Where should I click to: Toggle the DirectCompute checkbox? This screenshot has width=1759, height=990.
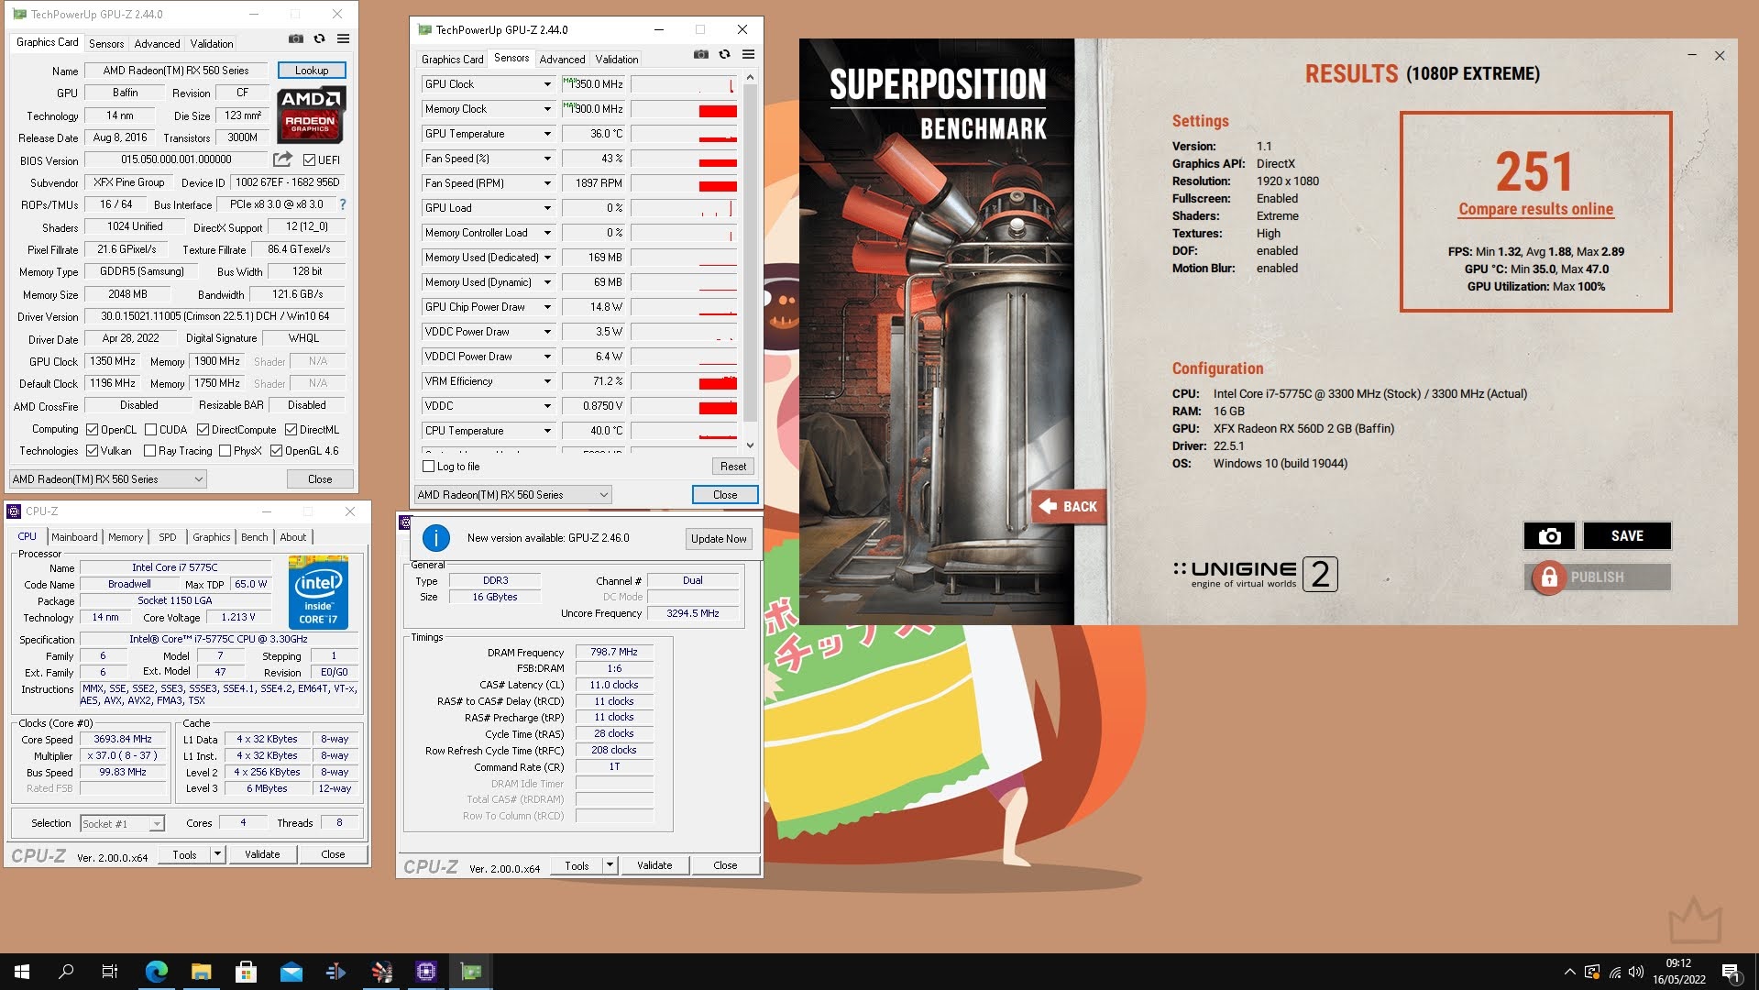click(203, 430)
